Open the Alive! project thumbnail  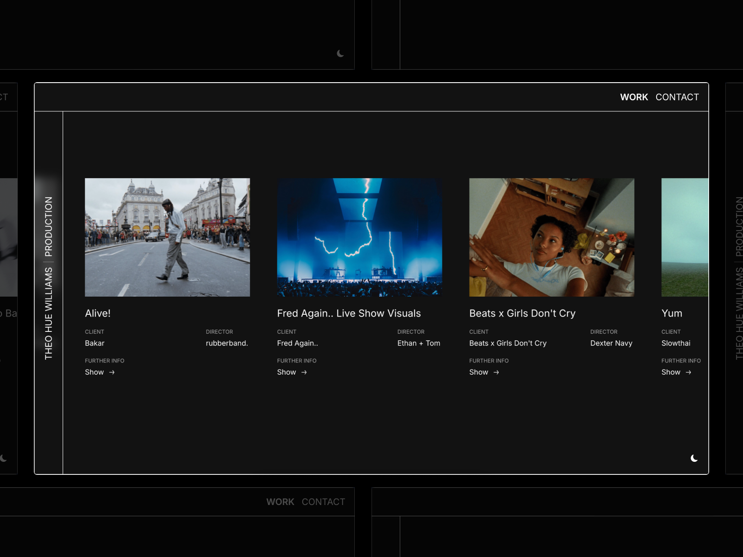(x=167, y=237)
